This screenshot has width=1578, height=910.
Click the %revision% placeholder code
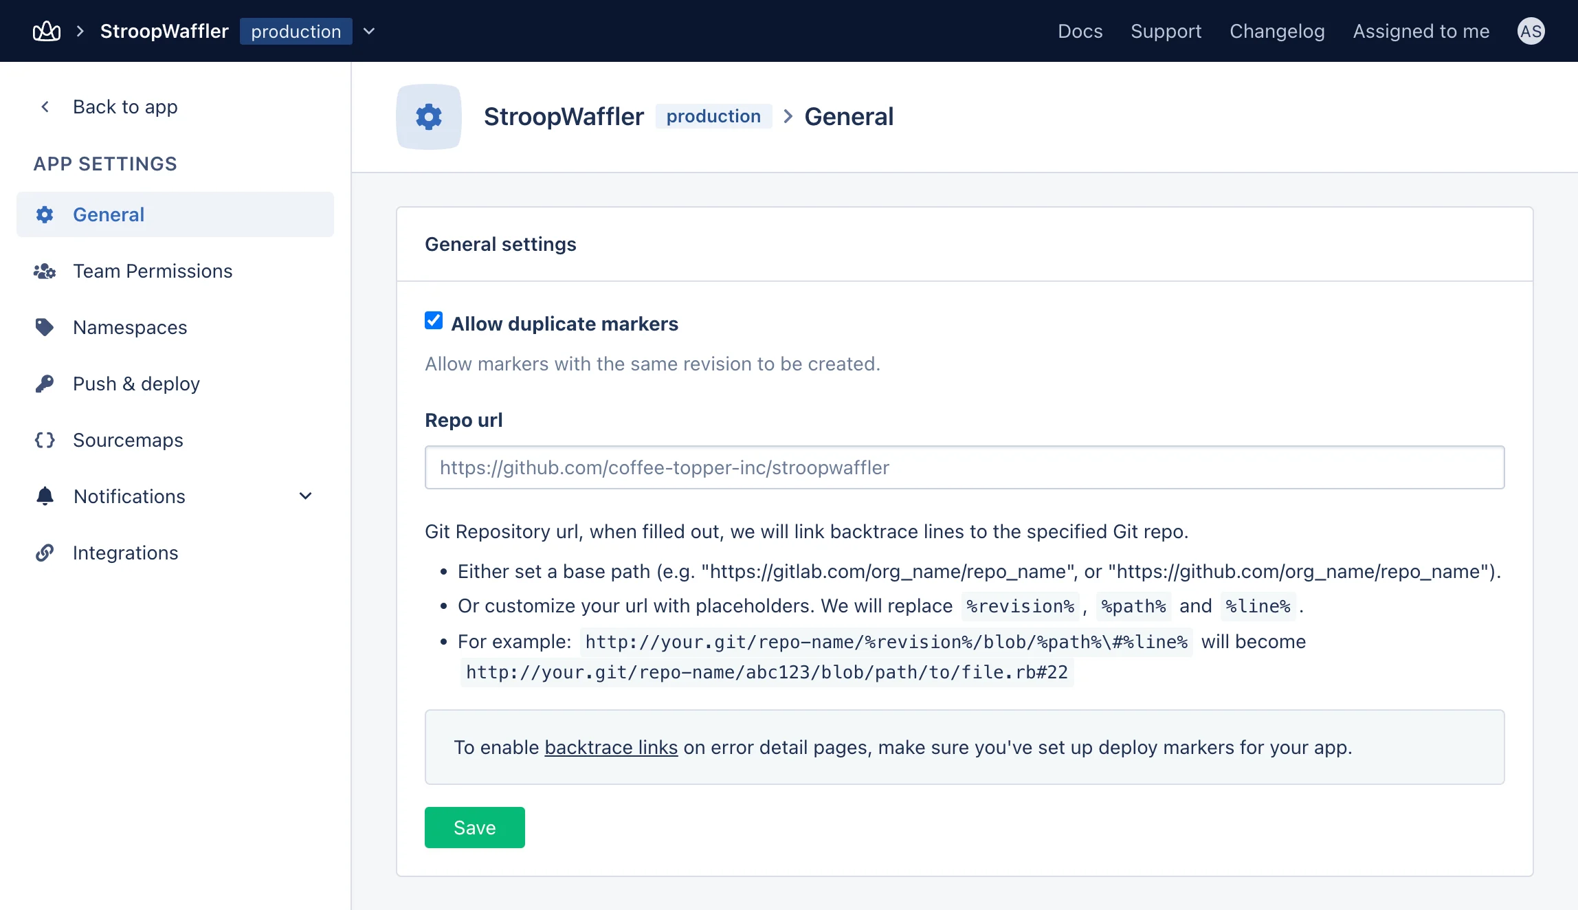(1020, 606)
